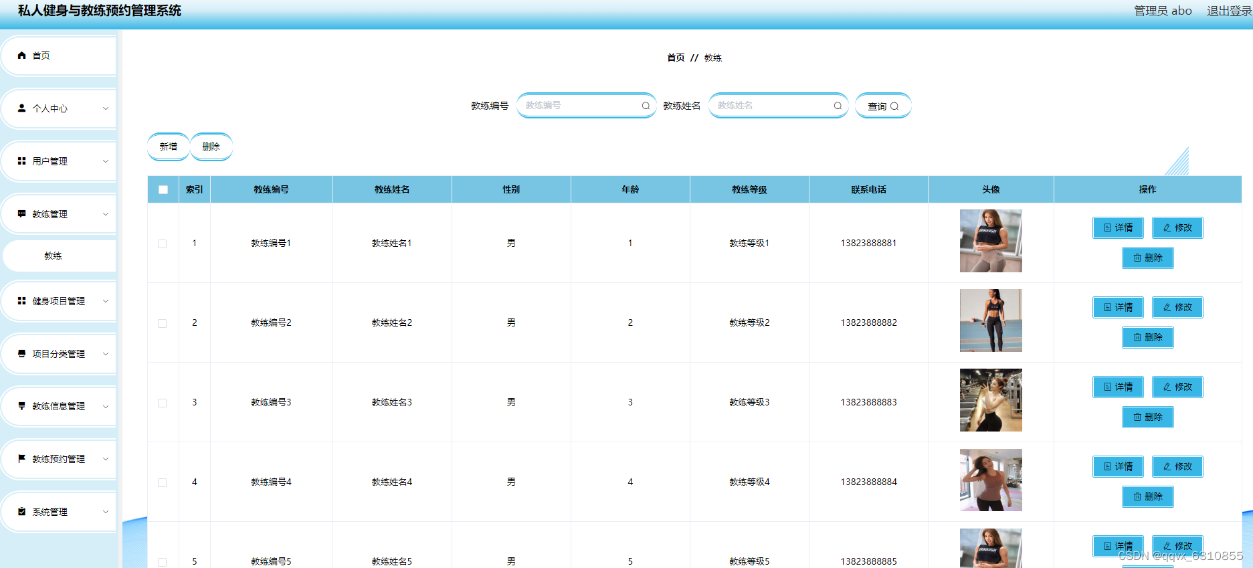Toggle the select-all checkbox in table header
1253x568 pixels.
163,189
